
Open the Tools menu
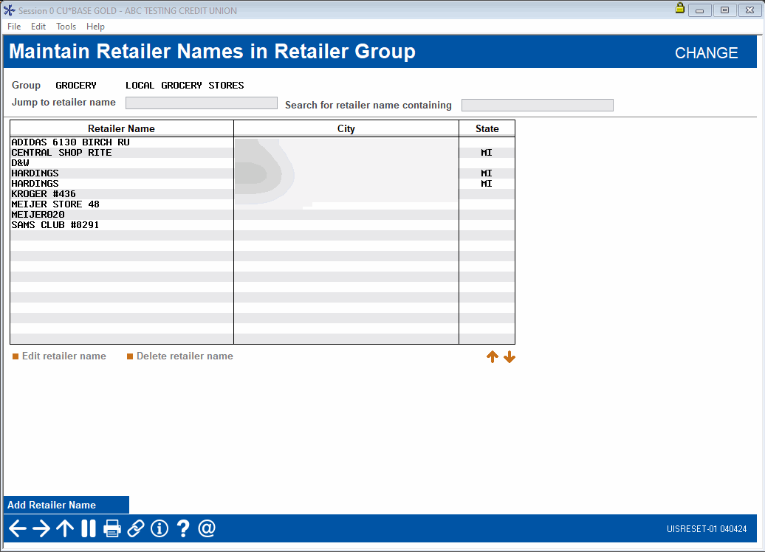pyautogui.click(x=66, y=27)
